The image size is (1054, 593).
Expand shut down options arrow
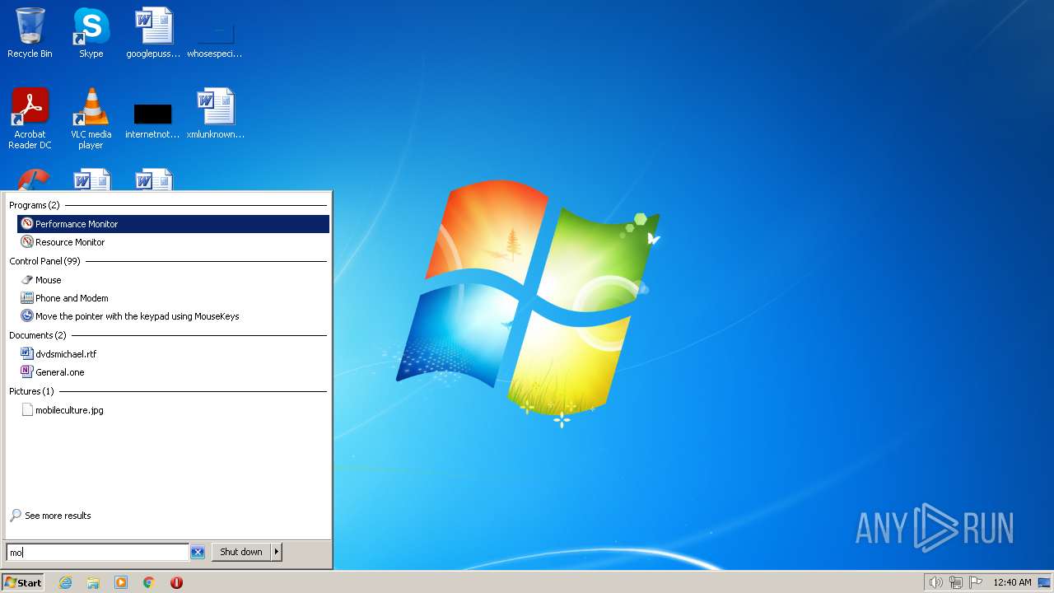coord(277,552)
